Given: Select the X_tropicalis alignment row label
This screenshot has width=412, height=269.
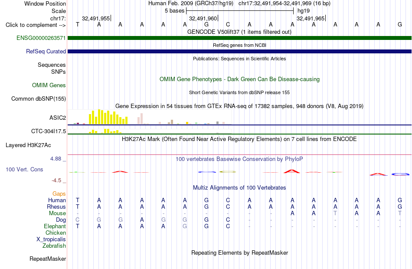Looking at the screenshot, I should coord(51,239).
